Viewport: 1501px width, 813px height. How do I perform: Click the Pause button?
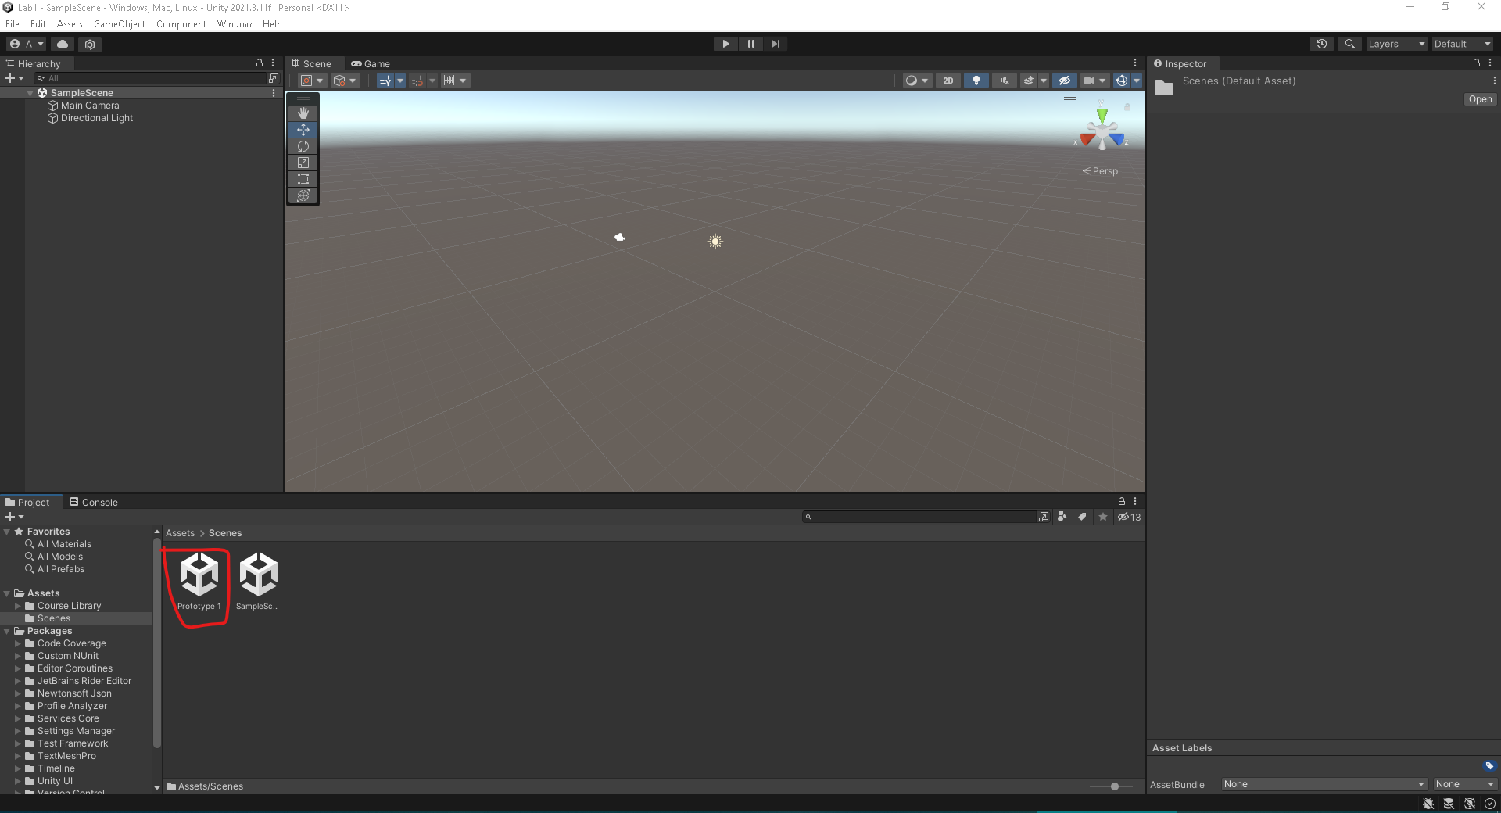point(750,44)
